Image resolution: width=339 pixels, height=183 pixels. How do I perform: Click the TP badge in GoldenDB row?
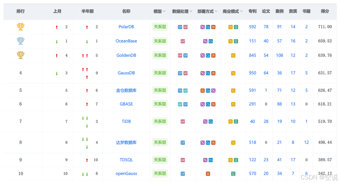click(185, 55)
